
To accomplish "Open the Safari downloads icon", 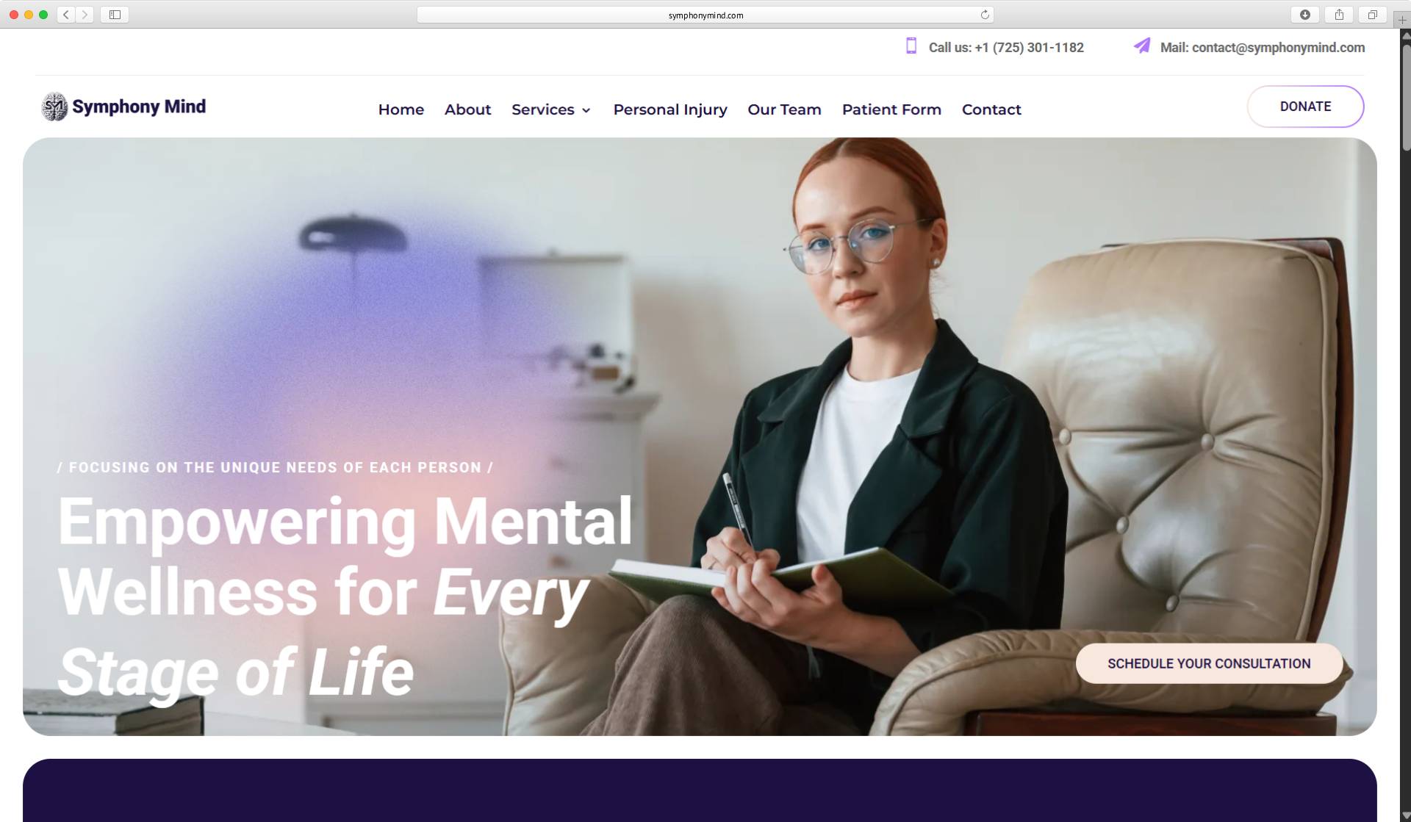I will 1305,15.
